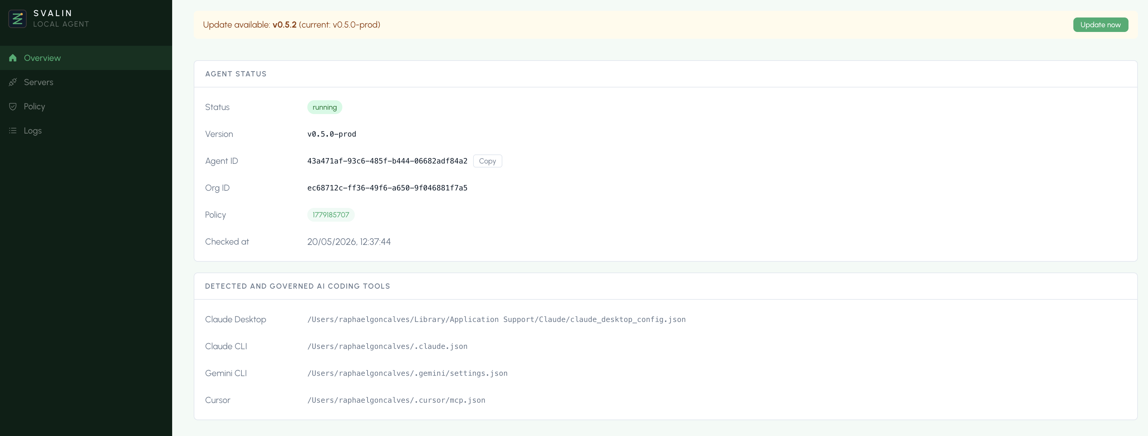This screenshot has width=1148, height=436.
Task: Click the Checked at timestamp 20/05/2026, 12:37:44
Action: pos(349,242)
